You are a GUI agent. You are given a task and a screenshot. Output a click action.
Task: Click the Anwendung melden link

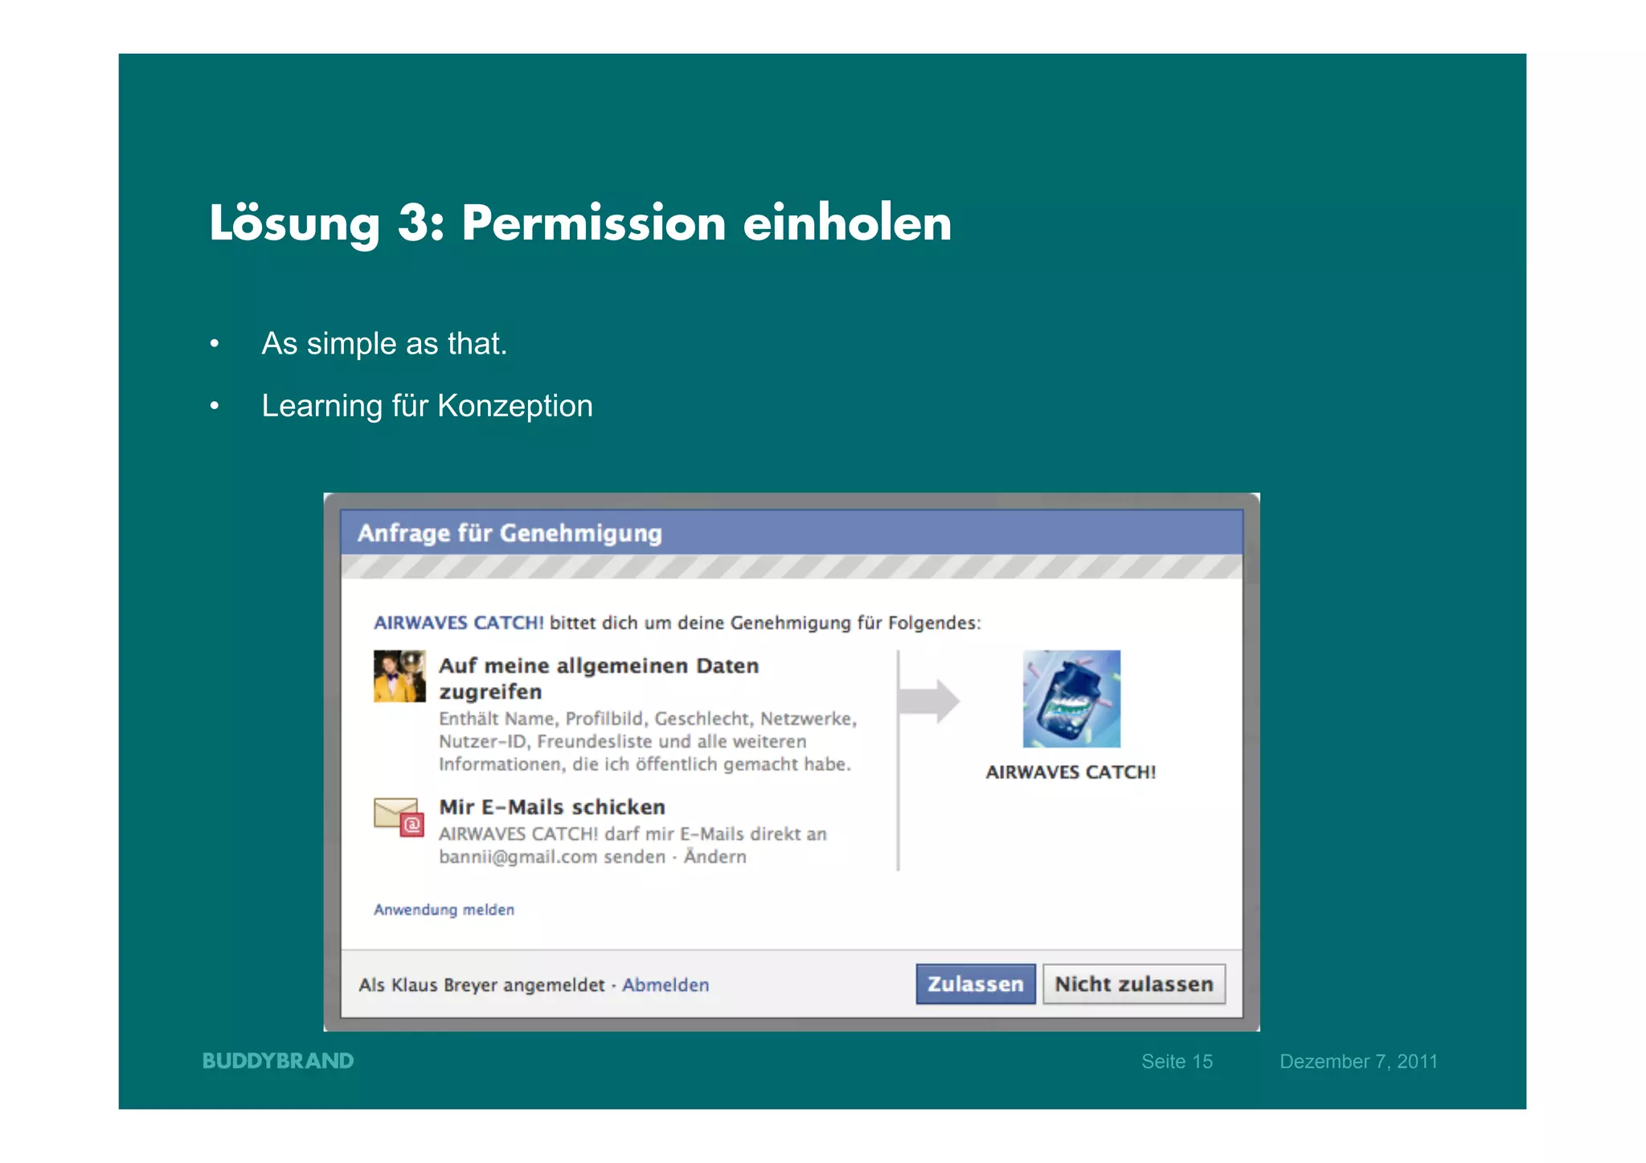tap(444, 909)
